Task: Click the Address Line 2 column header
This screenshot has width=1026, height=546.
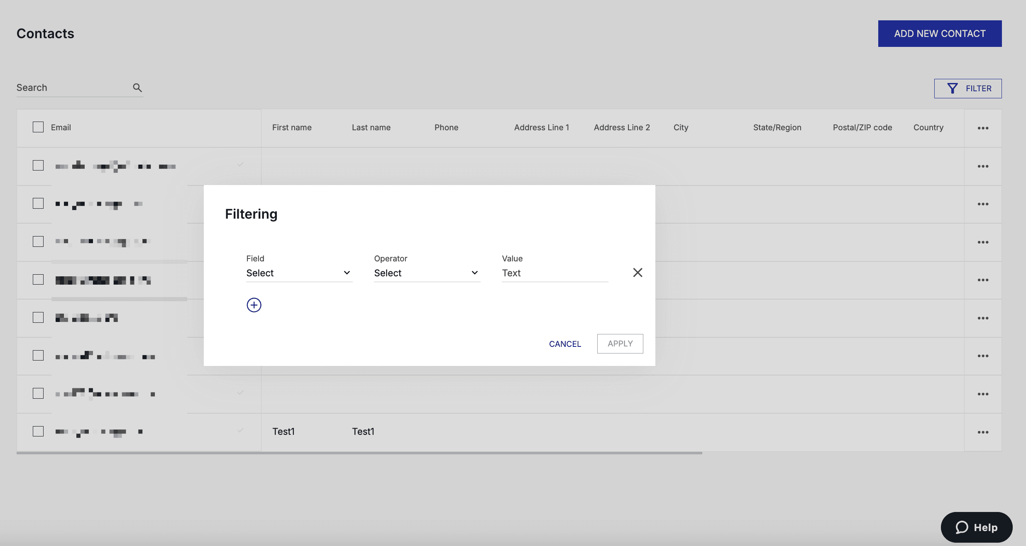Action: coord(622,127)
